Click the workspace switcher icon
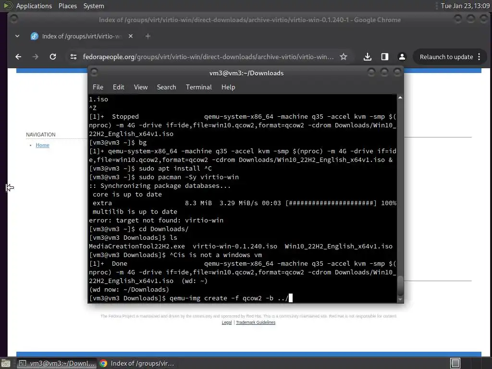 coord(455,363)
